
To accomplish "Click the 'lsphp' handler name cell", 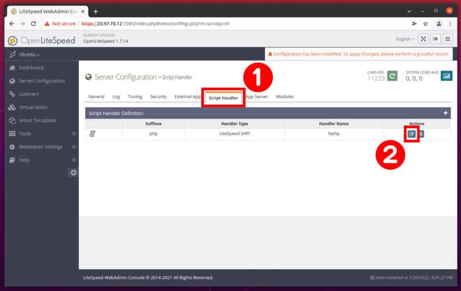I will [334, 134].
